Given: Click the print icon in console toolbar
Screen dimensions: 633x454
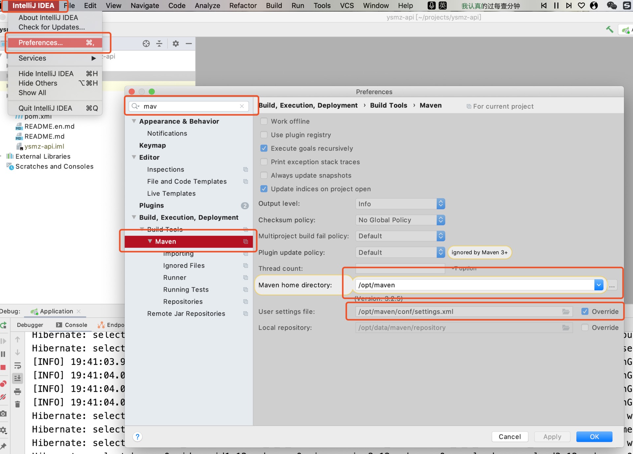Looking at the screenshot, I should [x=17, y=392].
